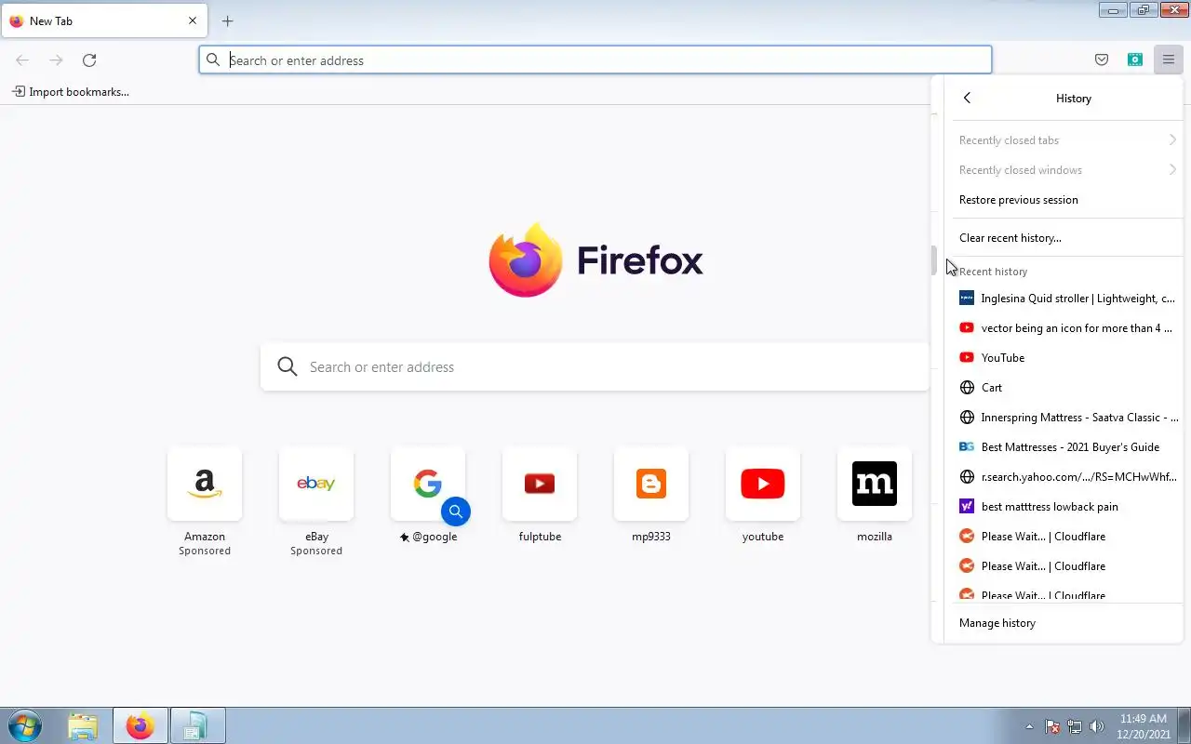Open 'vector being an icon' history entry
The height and width of the screenshot is (744, 1191).
point(1066,328)
